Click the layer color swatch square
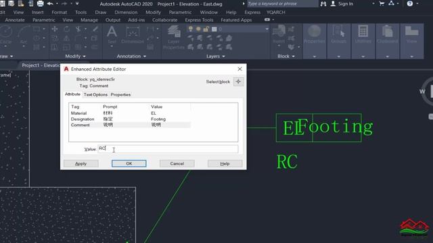 click(x=214, y=29)
